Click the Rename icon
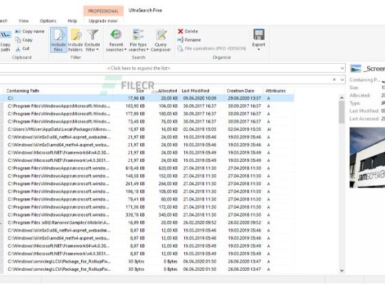Image resolution: width=385 pixels, height=288 pixels. pyautogui.click(x=180, y=40)
